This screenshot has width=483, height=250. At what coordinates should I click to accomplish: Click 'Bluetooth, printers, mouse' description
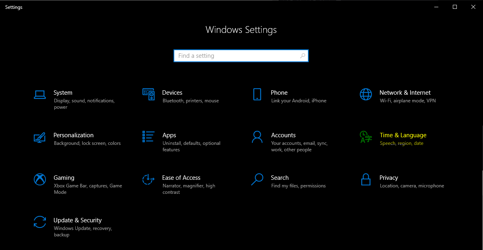pos(191,101)
